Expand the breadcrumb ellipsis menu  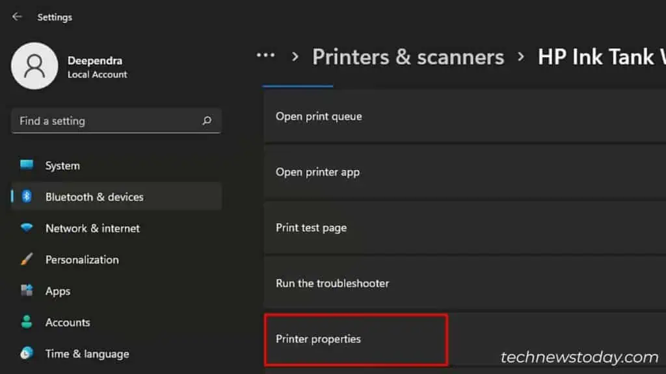click(x=266, y=56)
